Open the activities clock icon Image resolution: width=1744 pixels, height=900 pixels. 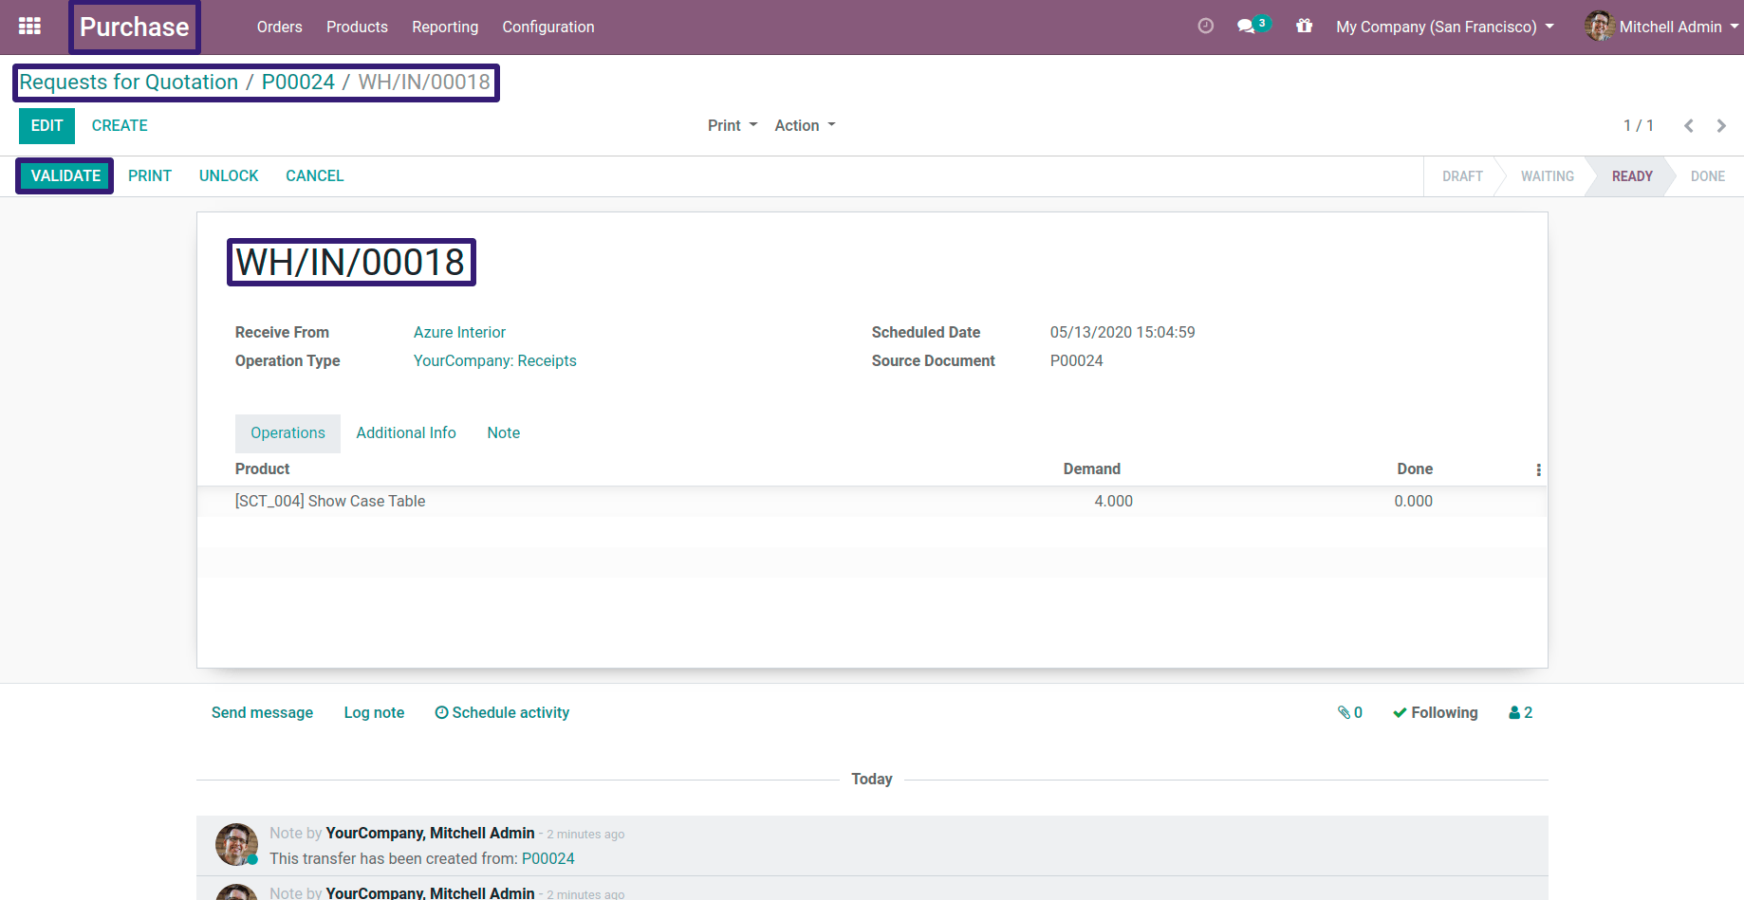pyautogui.click(x=1205, y=27)
